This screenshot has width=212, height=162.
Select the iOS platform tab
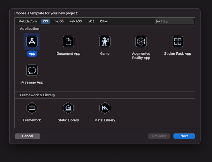(45, 21)
